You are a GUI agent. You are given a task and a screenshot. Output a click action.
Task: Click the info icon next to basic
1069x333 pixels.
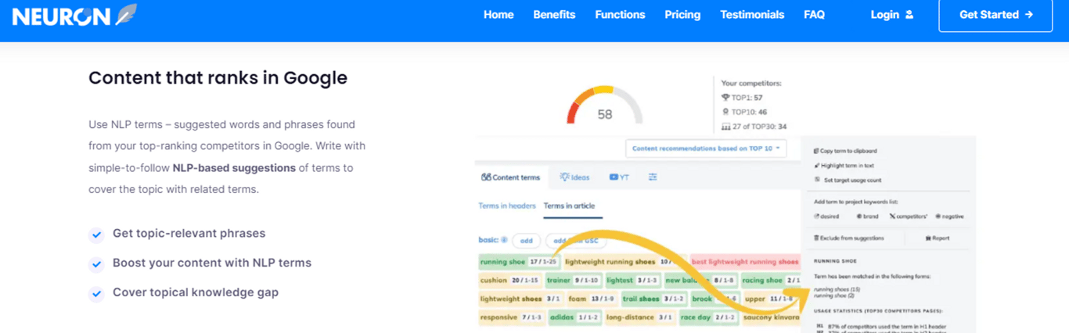coord(504,240)
